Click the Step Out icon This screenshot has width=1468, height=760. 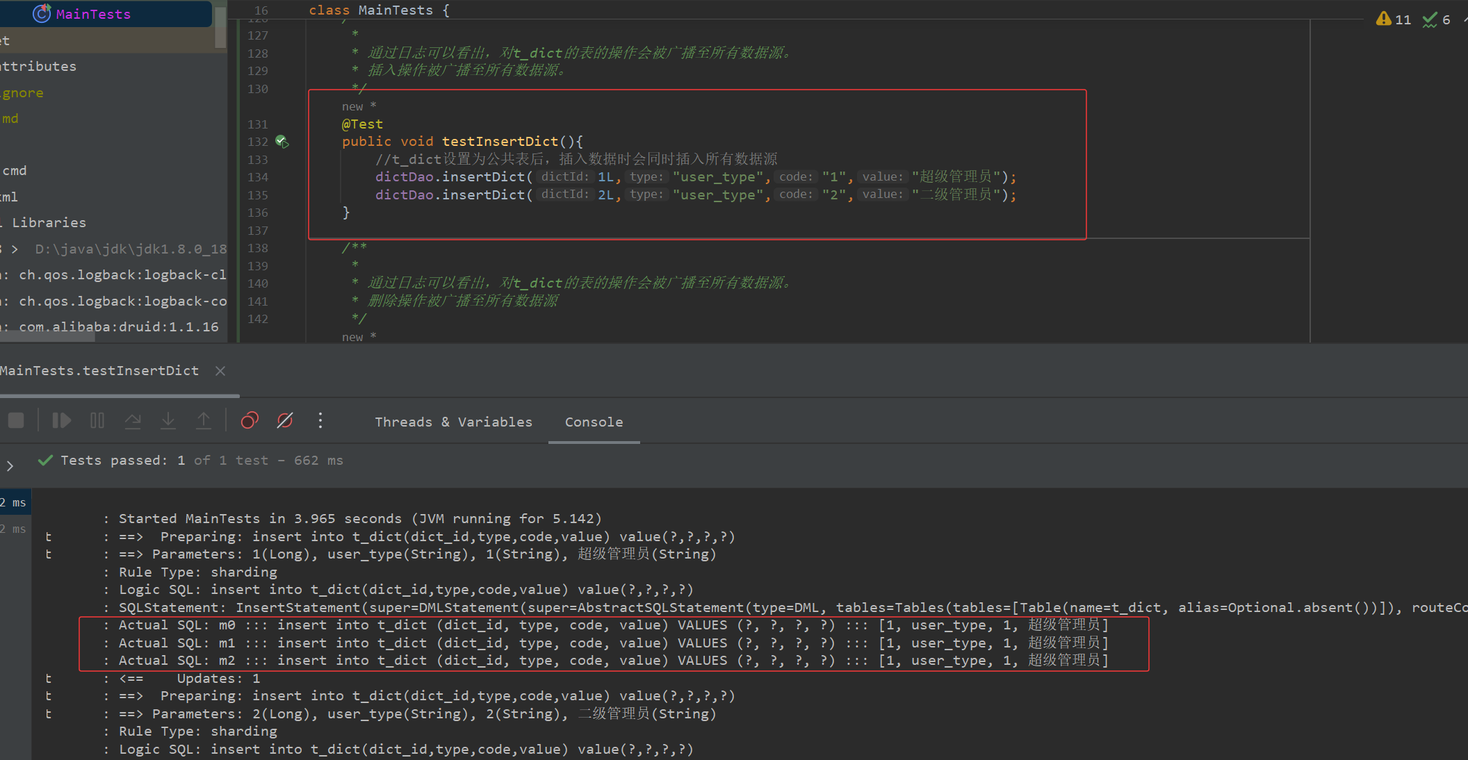[x=204, y=420]
